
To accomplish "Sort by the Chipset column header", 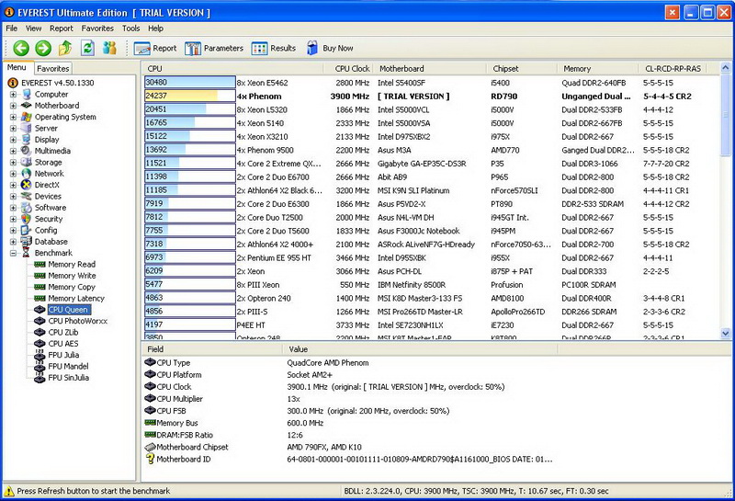I will [x=521, y=69].
